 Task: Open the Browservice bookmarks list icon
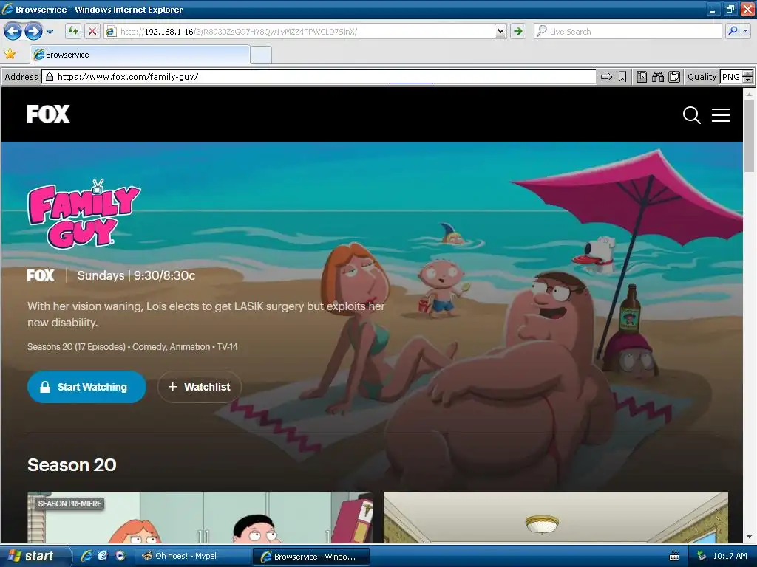click(x=642, y=77)
